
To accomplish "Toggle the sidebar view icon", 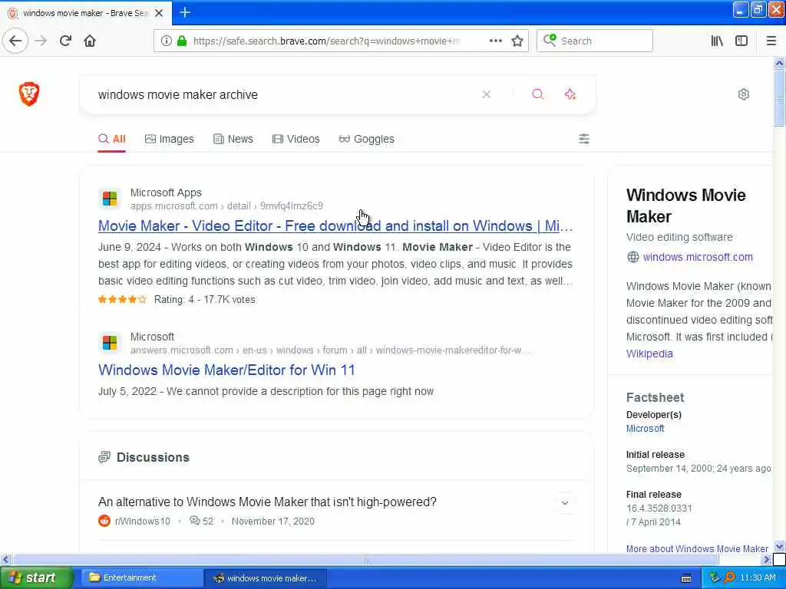I will 741,41.
